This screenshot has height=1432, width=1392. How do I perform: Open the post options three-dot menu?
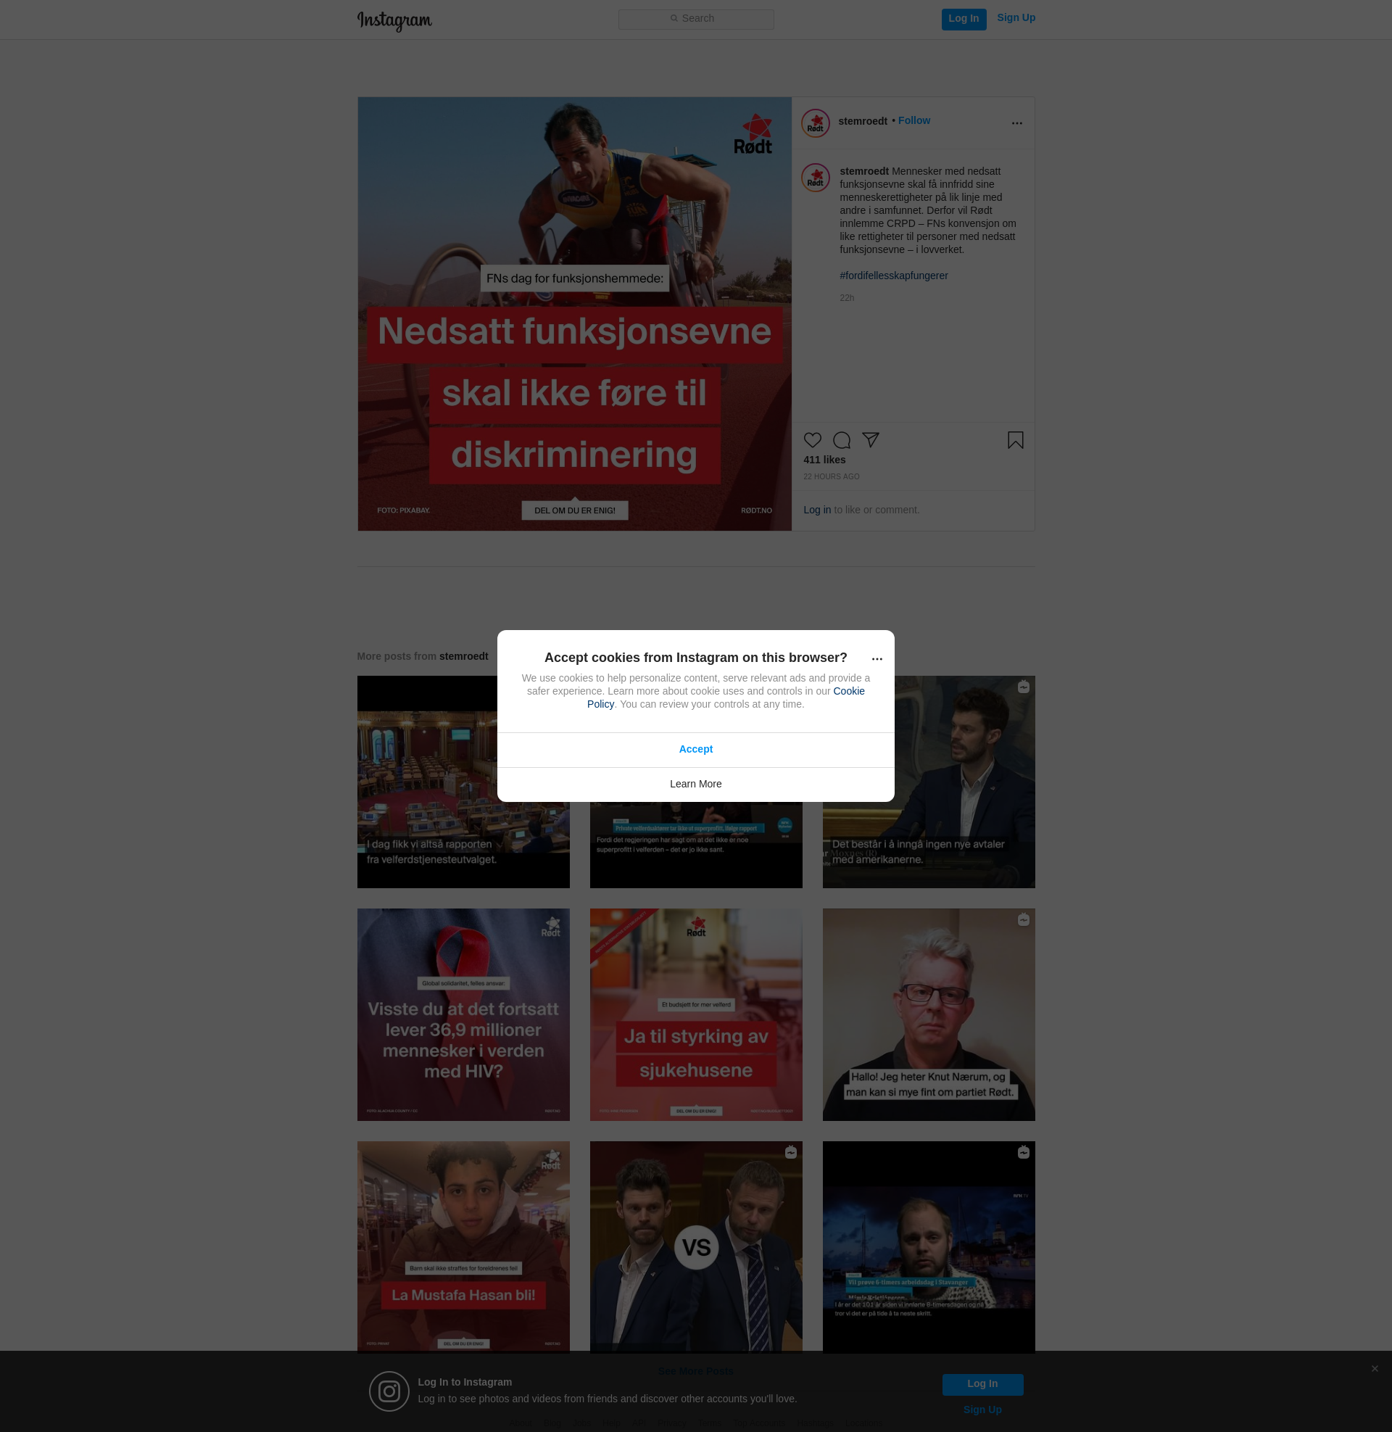click(1016, 123)
